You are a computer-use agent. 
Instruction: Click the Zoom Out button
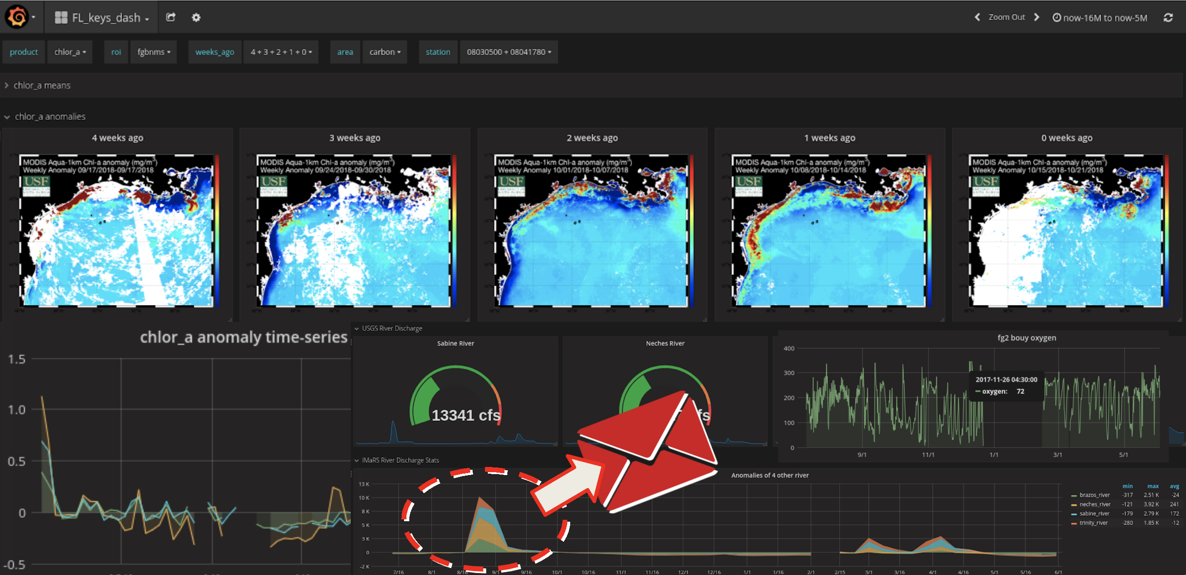[x=1007, y=17]
